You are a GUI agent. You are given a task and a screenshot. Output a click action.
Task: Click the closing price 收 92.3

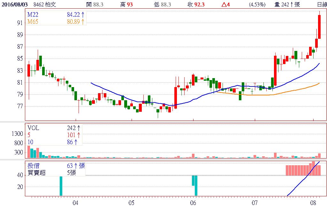click(196, 4)
